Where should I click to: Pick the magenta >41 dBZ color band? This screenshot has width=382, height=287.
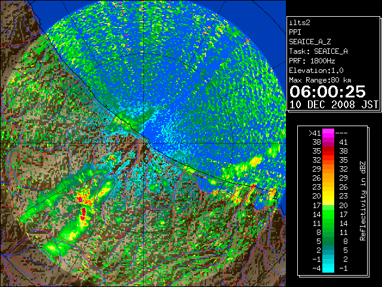[328, 133]
